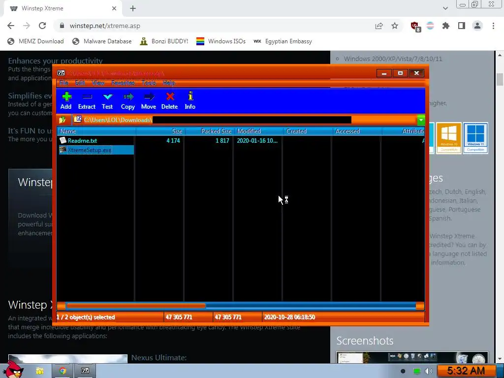Screen dimensions: 504x378
Task: Click Readme.txt size value 4 174
Action: (x=173, y=140)
